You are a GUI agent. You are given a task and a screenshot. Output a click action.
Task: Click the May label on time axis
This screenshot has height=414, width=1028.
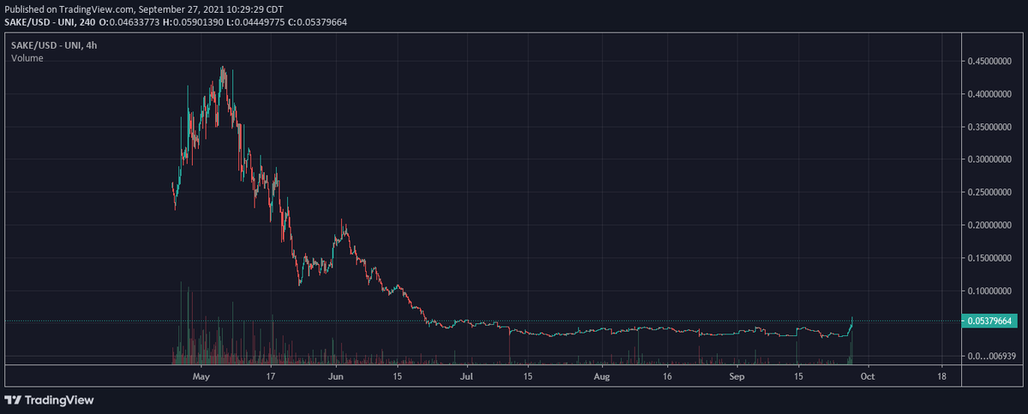[x=201, y=376]
